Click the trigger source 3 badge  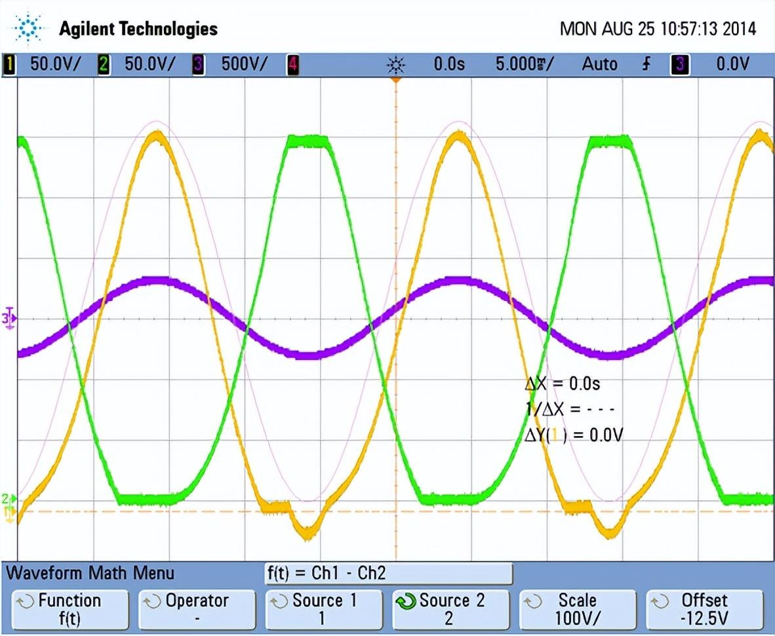[679, 64]
